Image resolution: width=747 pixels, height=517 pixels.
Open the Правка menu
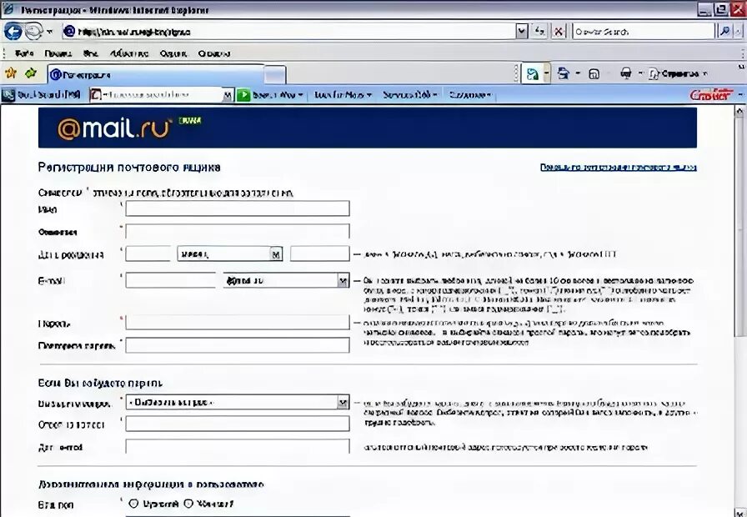(x=58, y=53)
